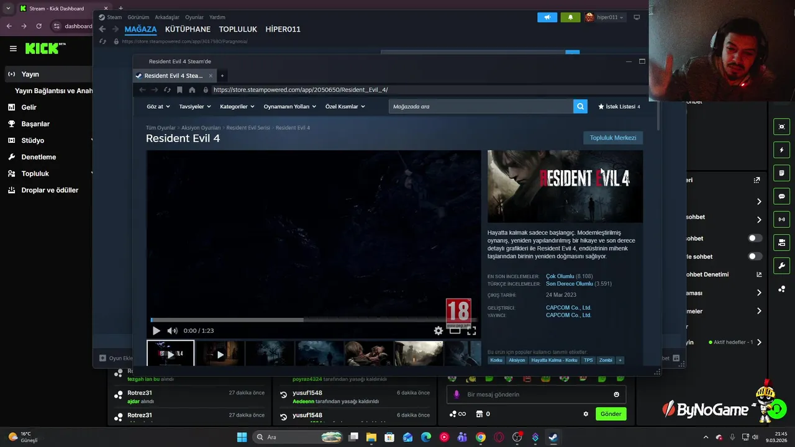Open Steam notifications bell

coord(571,17)
